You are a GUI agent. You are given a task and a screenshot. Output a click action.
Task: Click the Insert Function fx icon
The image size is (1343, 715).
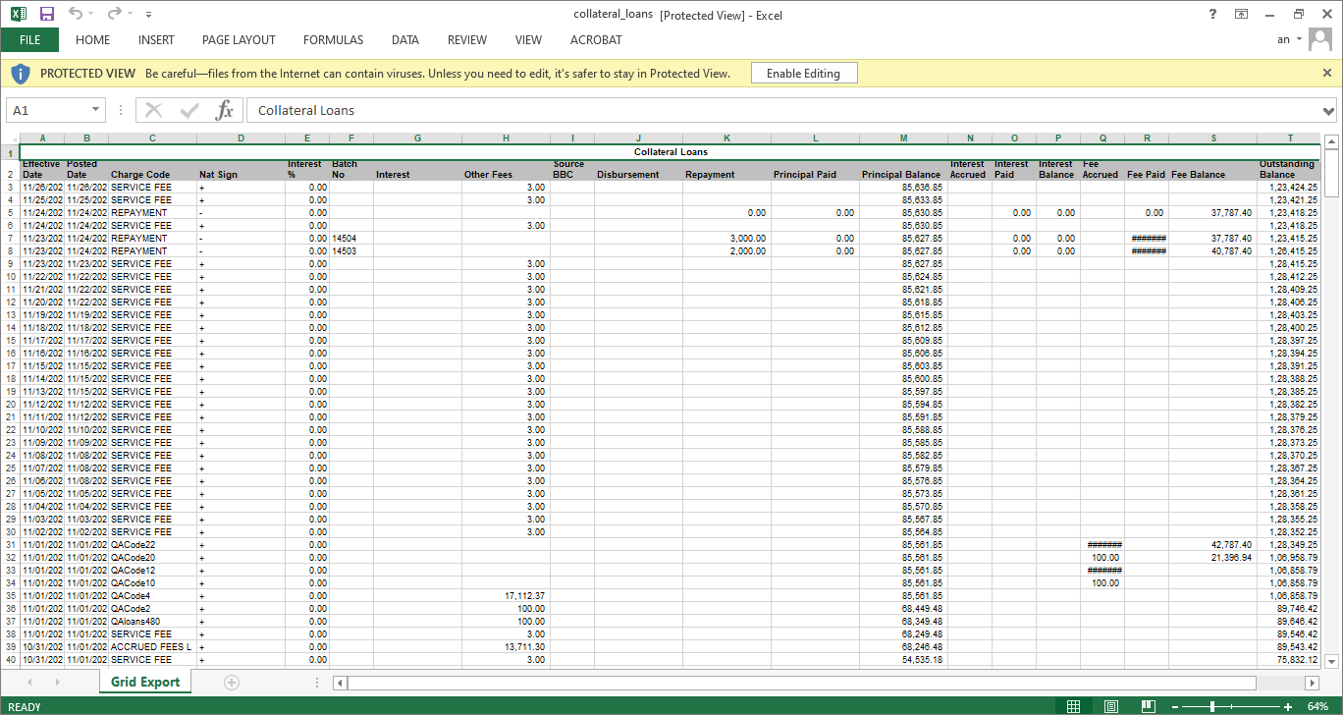pos(225,110)
